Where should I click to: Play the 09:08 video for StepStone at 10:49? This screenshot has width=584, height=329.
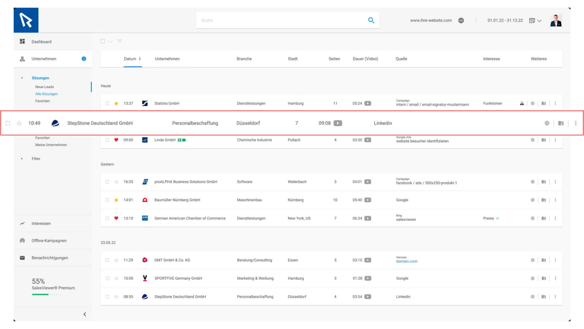pyautogui.click(x=338, y=123)
